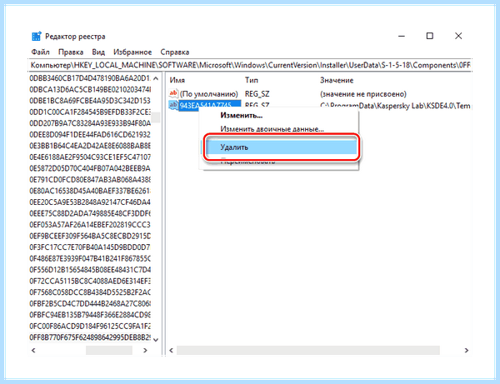The height and width of the screenshot is (384, 500).
Task: Click the (значение не присвоено) value cell
Action: point(363,94)
